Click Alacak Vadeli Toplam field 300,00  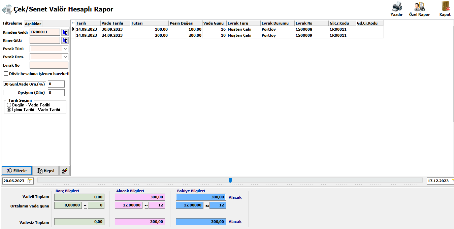tap(140, 197)
